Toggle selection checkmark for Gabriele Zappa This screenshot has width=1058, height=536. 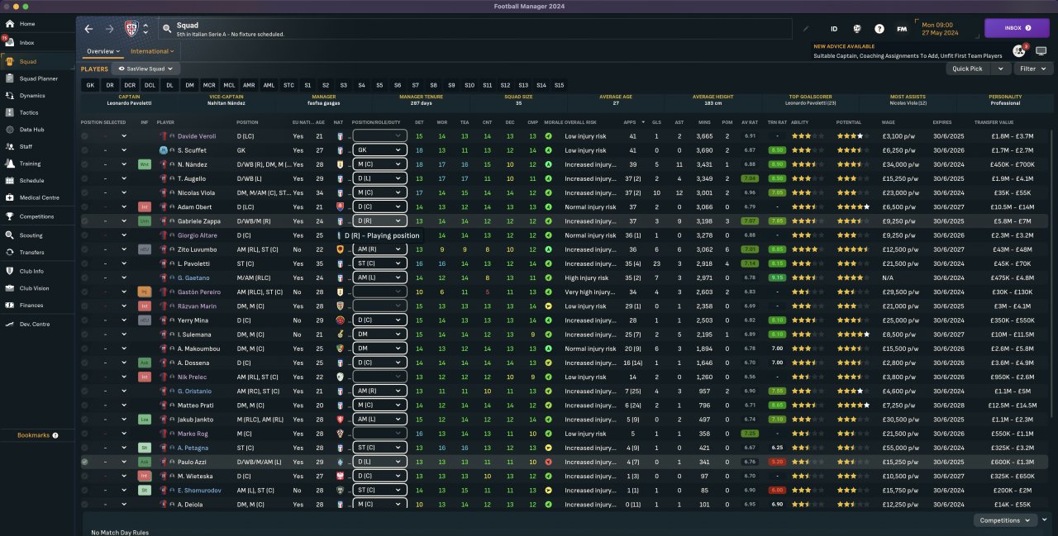84,221
